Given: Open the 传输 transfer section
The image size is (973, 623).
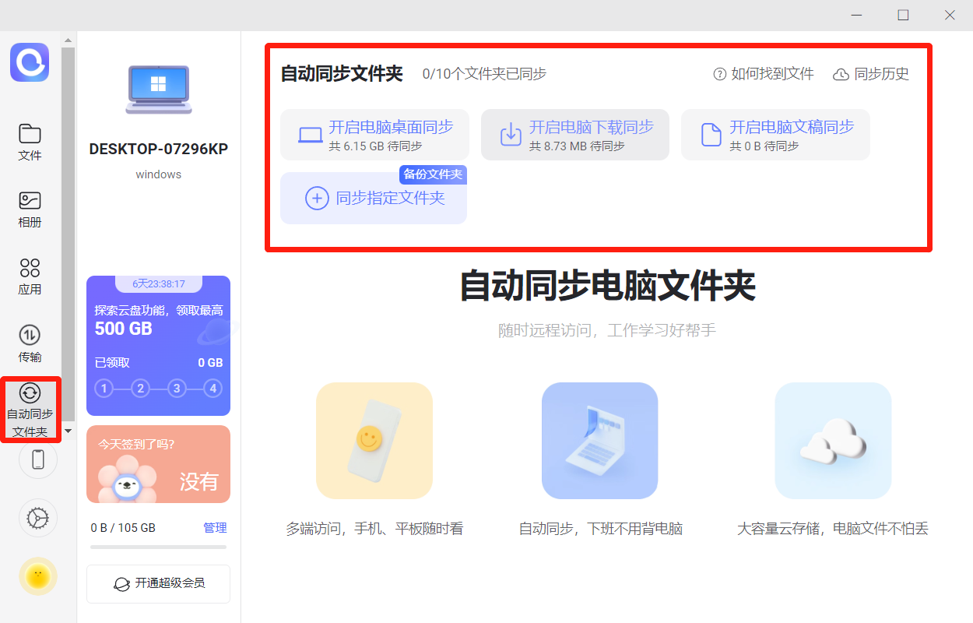Looking at the screenshot, I should [x=30, y=345].
